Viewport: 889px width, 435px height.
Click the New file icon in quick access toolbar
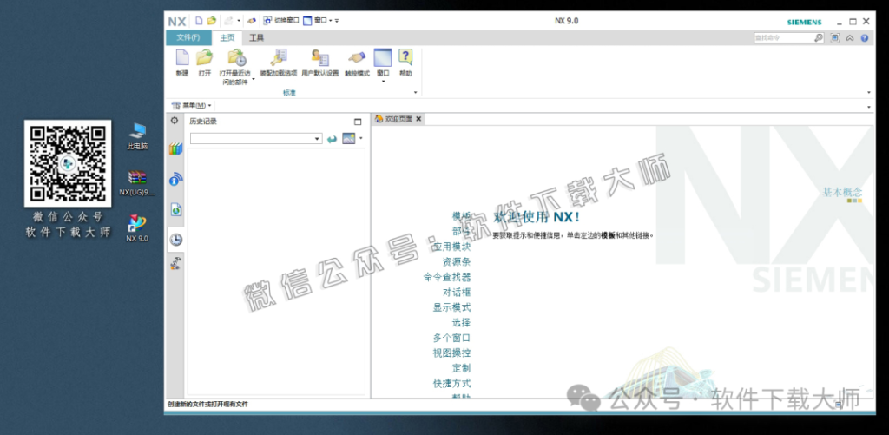pos(199,21)
